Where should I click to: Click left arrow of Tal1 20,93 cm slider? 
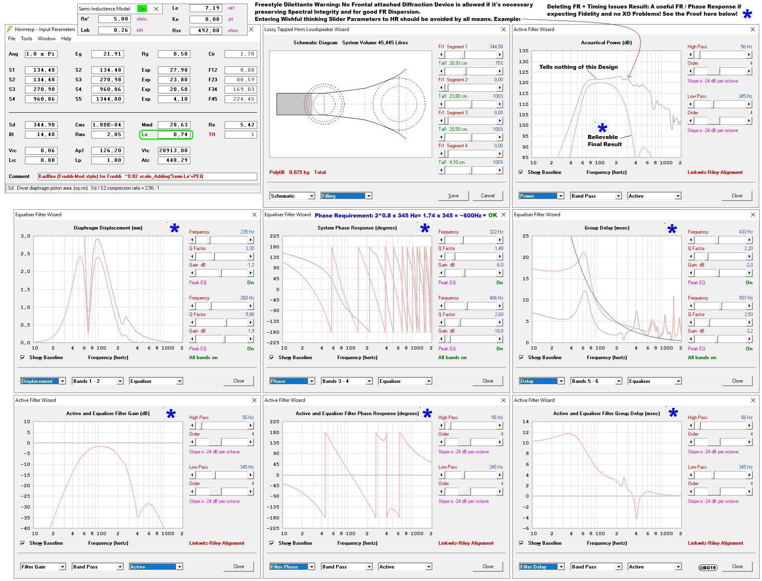(x=441, y=71)
